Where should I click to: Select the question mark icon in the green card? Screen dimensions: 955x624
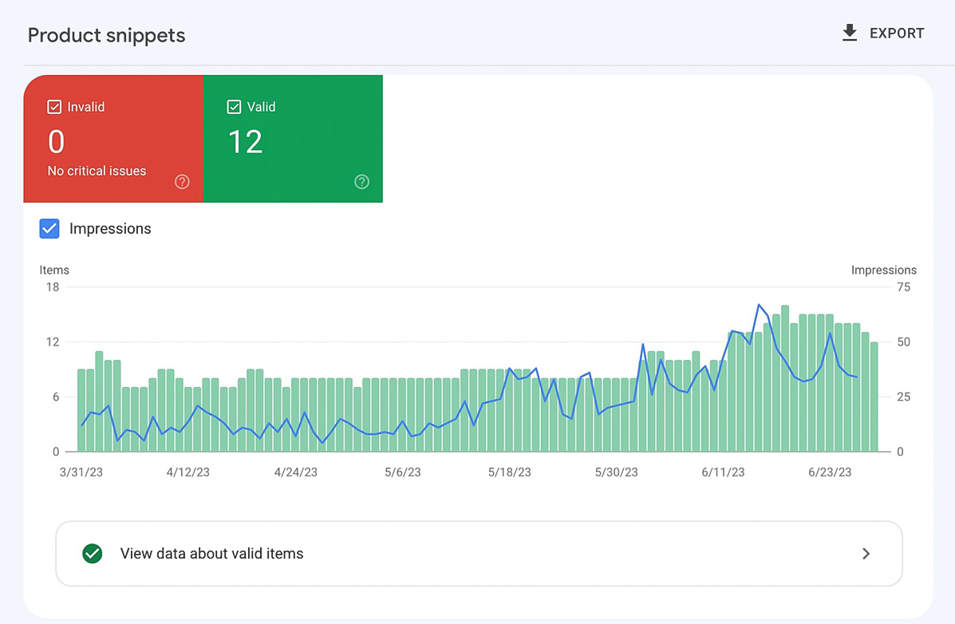[361, 182]
